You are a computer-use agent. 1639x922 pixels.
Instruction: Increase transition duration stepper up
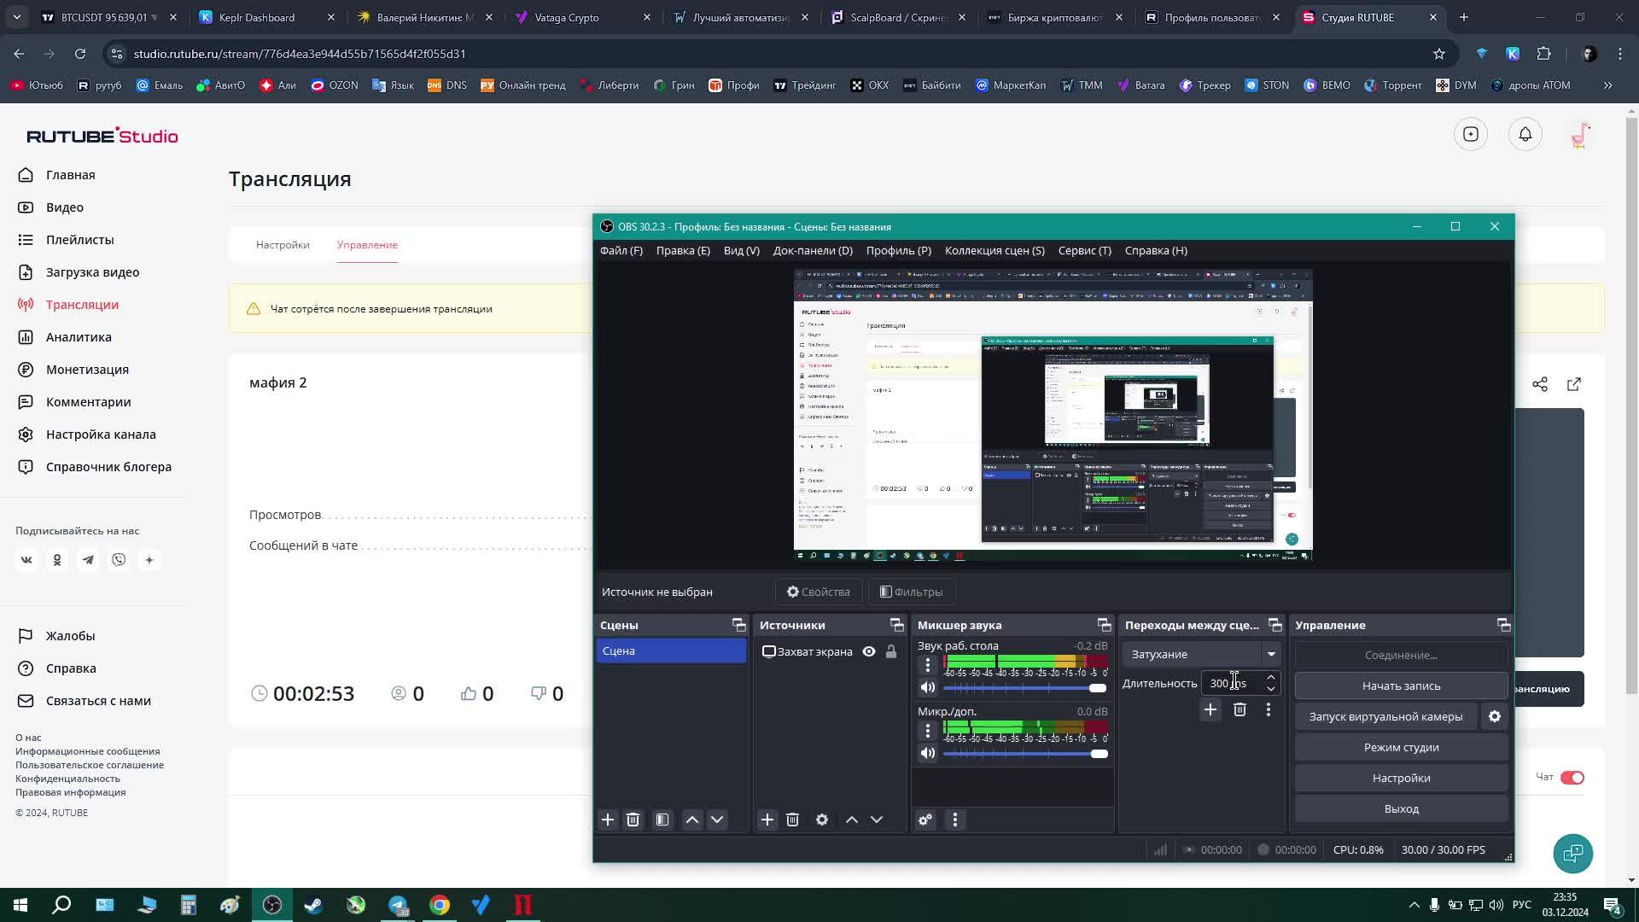click(1271, 677)
